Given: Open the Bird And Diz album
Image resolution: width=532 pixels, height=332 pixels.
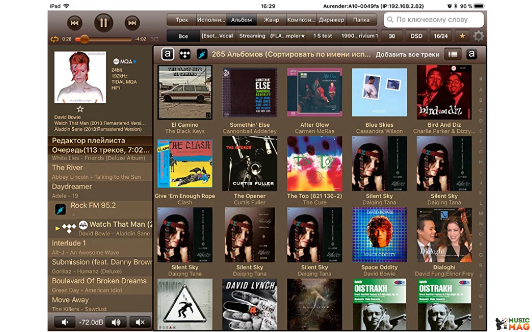Looking at the screenshot, I should click(x=444, y=92).
